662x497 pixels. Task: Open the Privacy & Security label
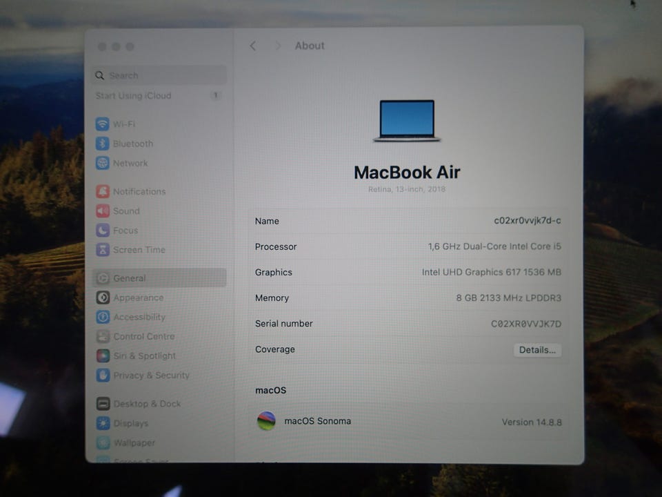pos(152,376)
